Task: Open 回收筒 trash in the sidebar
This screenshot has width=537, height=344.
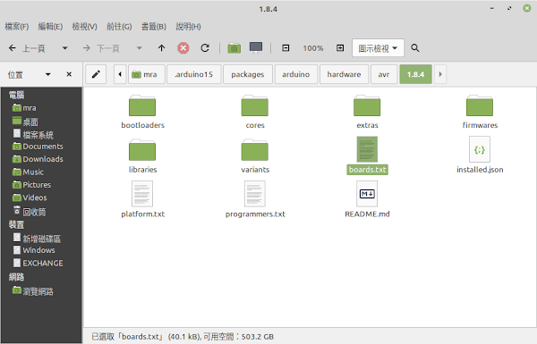Action: coord(30,211)
